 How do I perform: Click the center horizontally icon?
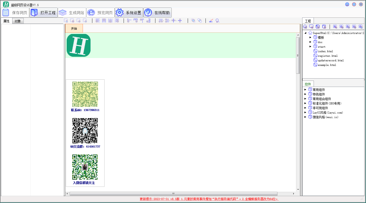click(174, 21)
